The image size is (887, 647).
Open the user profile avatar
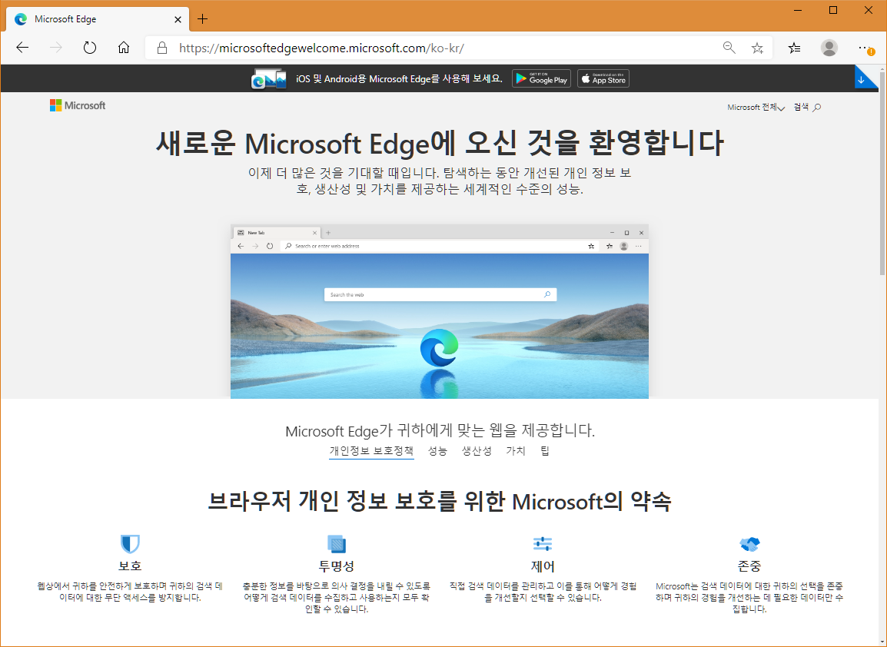click(x=829, y=48)
